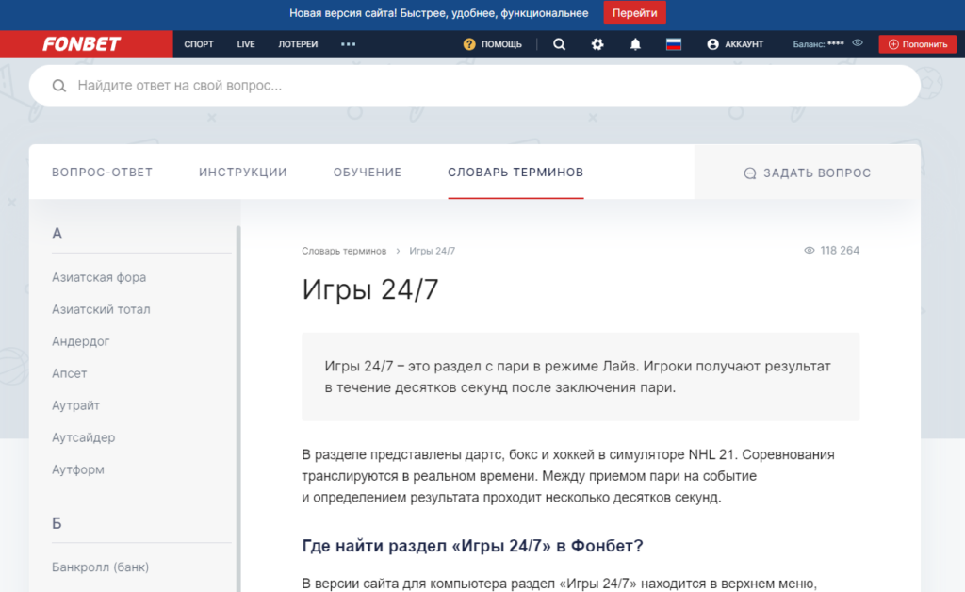965x592 pixels.
Task: Click the account user avatar icon
Action: (712, 44)
